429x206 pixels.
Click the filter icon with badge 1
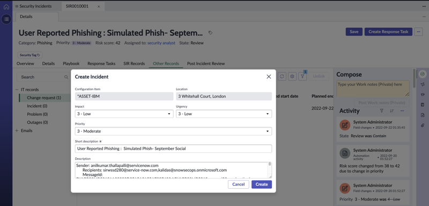[302, 76]
